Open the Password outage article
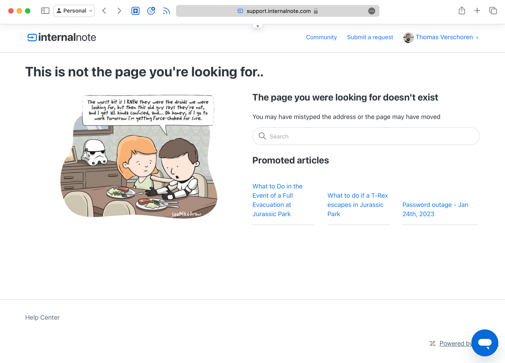 tap(435, 209)
